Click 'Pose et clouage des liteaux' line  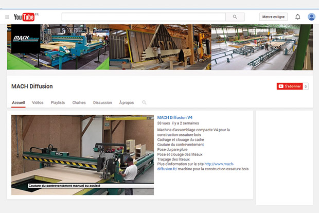180,154
